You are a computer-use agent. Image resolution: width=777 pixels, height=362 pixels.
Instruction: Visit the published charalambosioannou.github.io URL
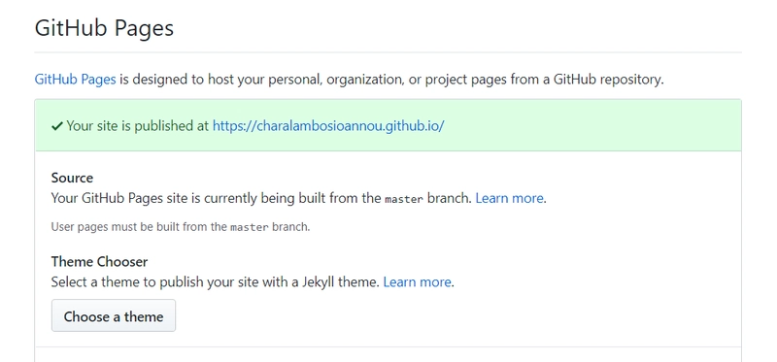click(328, 126)
